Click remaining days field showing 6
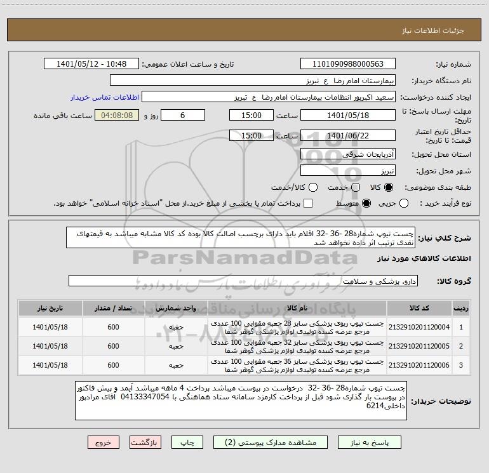 [183, 115]
